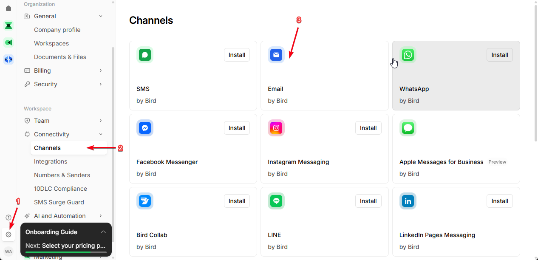Install LinkedIn Pages Messaging channel
The width and height of the screenshot is (538, 260).
500,201
